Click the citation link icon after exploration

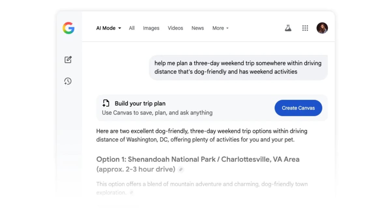click(131, 192)
